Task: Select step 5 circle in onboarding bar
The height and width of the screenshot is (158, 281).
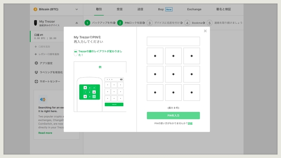Action: pyautogui.click(x=209, y=23)
